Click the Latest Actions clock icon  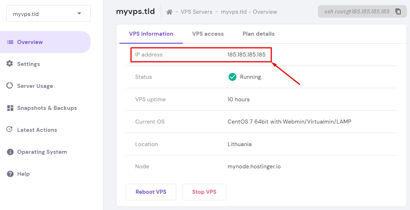pos(10,130)
